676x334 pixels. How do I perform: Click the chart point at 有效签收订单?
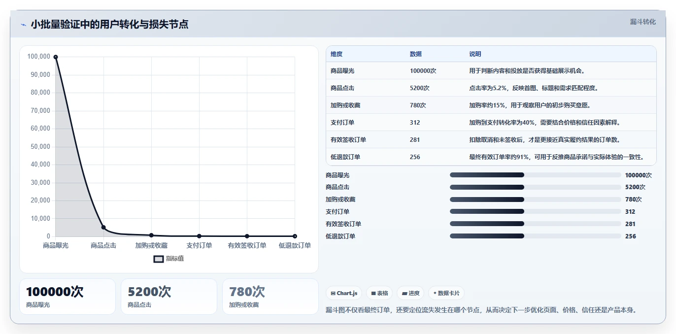247,236
